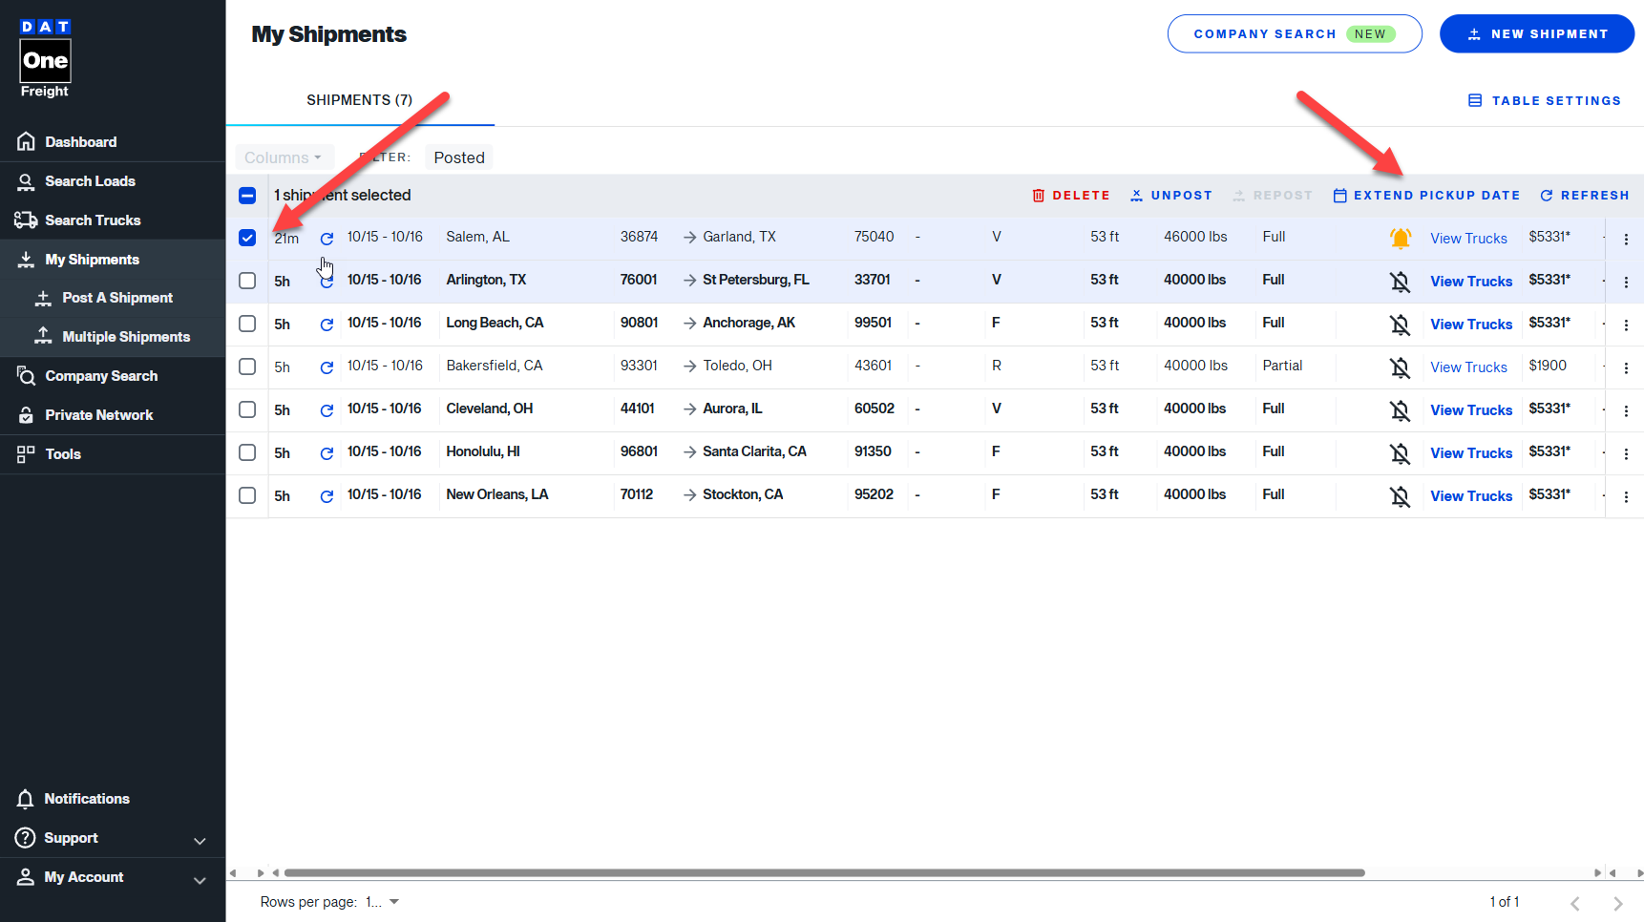
Task: Check the Arlington, TX shipment checkbox
Action: pyautogui.click(x=247, y=281)
